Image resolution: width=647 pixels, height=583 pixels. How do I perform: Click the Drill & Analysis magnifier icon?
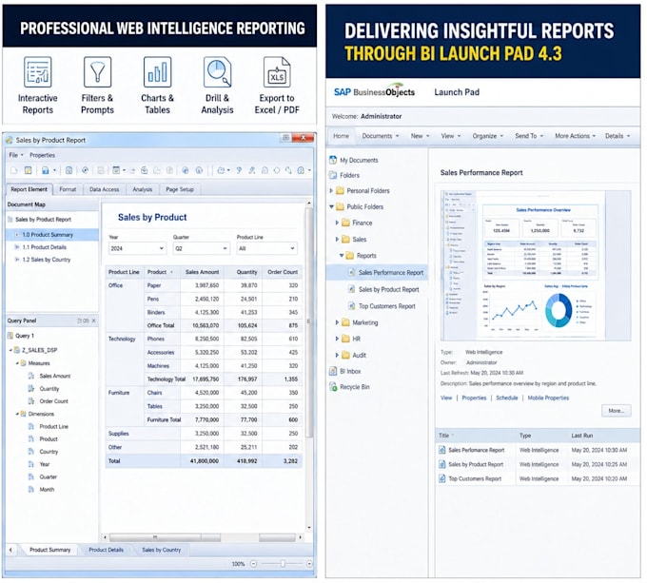tap(218, 71)
